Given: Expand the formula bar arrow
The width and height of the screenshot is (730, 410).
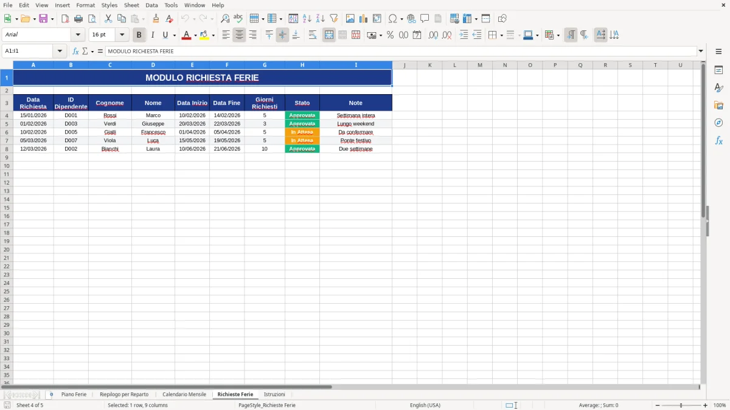Looking at the screenshot, I should coord(701,51).
